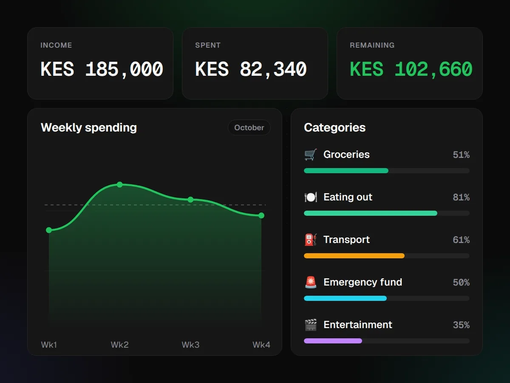This screenshot has height=383, width=510.
Task: Click the KES 102,660 remaining amount
Action: click(x=411, y=69)
